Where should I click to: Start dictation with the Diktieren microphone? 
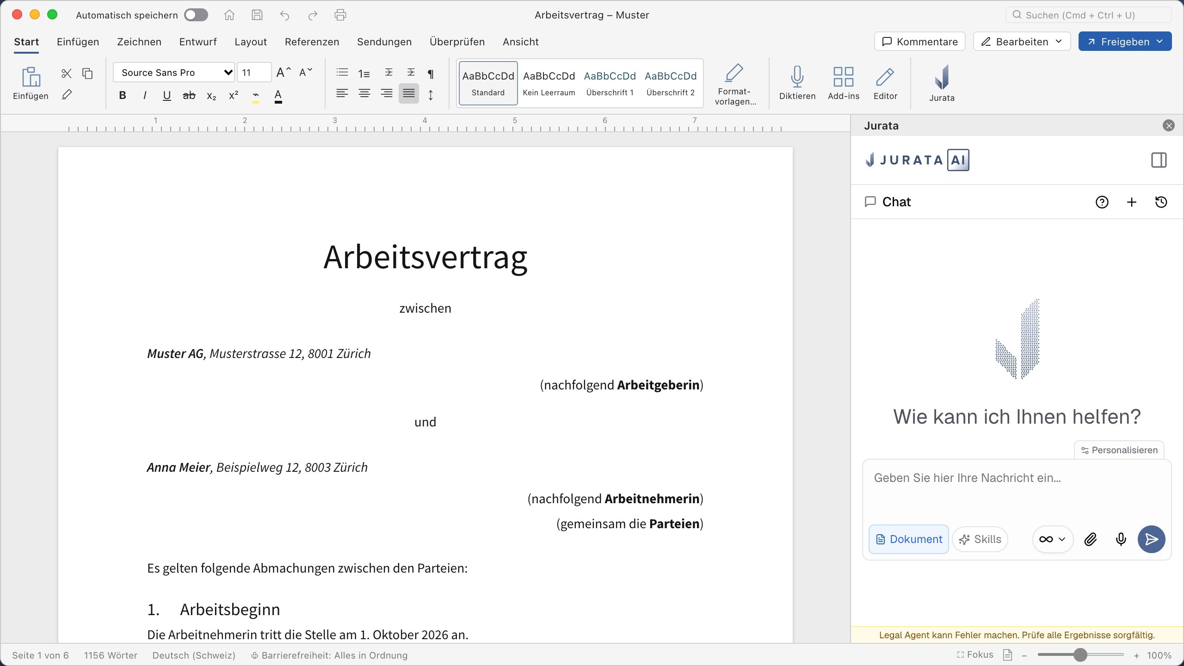pyautogui.click(x=797, y=83)
